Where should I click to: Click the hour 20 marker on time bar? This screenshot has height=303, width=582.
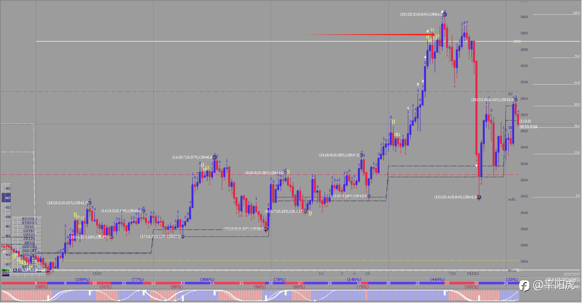(x=388, y=283)
